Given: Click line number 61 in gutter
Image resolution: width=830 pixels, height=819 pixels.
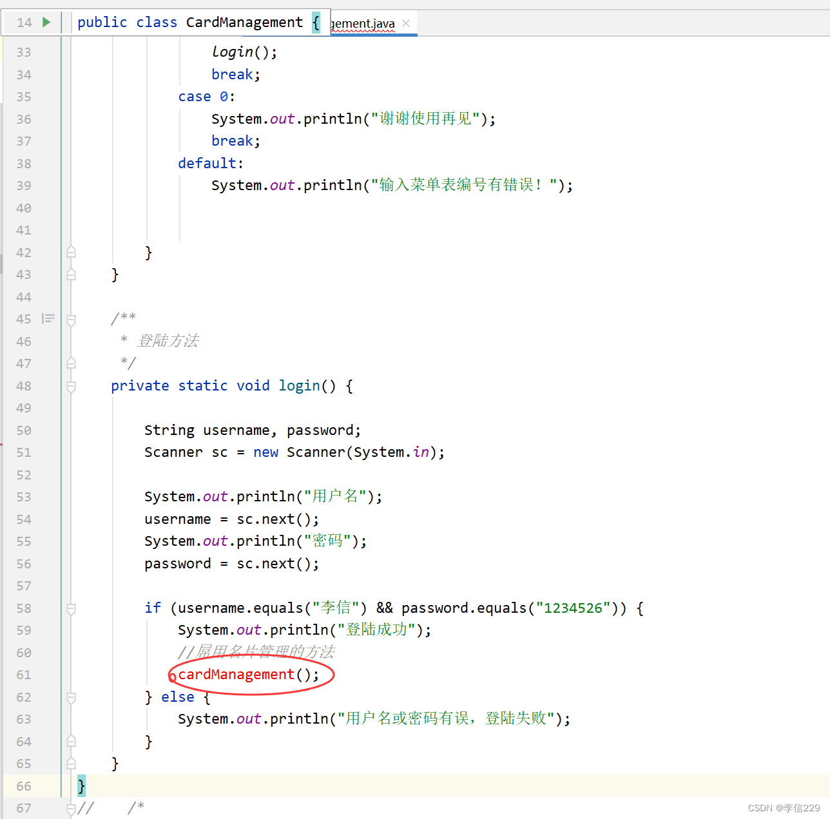Looking at the screenshot, I should click(24, 675).
